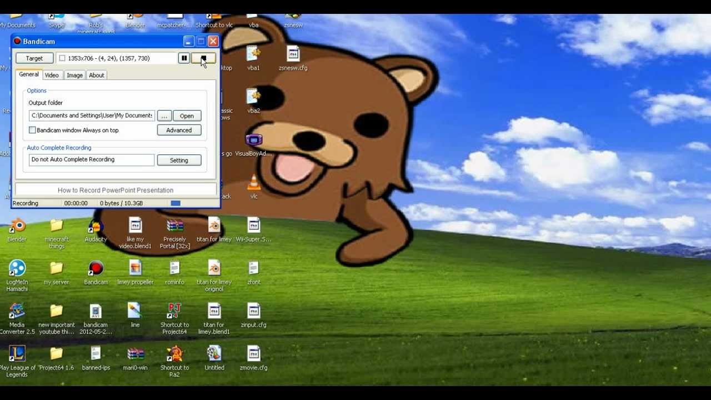Viewport: 711px width, 400px height.
Task: Select the my server folder
Action: [56, 273]
